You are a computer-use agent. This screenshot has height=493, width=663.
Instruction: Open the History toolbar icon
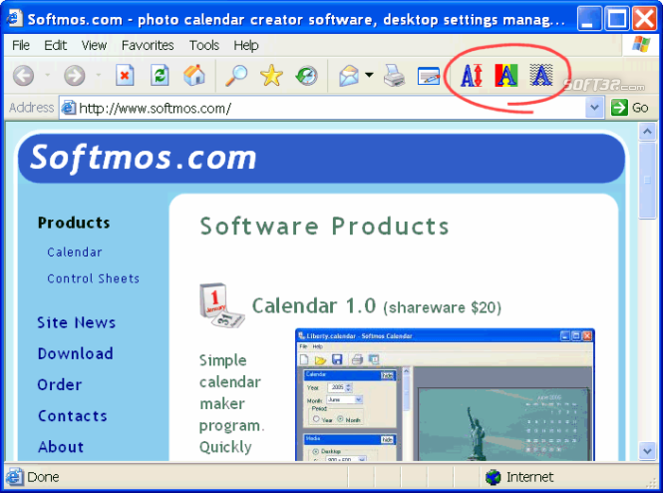pos(306,76)
